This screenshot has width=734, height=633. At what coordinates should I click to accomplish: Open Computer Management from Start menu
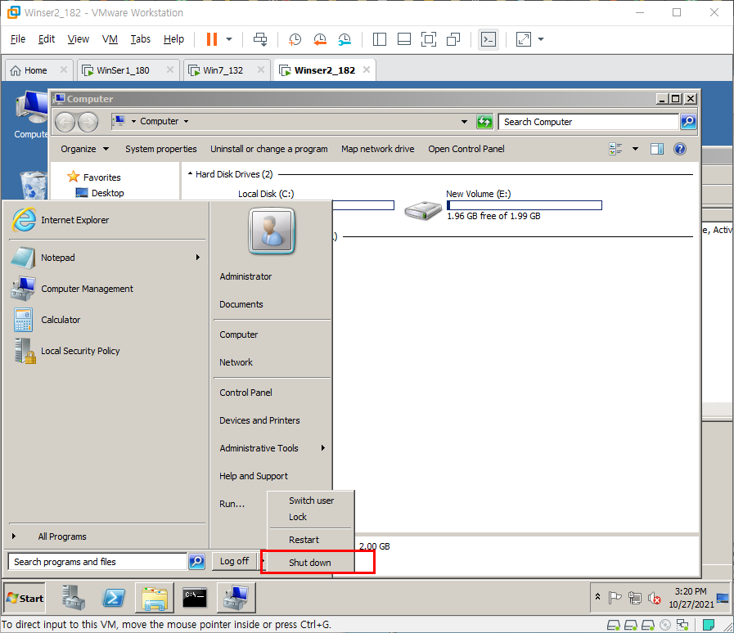(x=106, y=289)
